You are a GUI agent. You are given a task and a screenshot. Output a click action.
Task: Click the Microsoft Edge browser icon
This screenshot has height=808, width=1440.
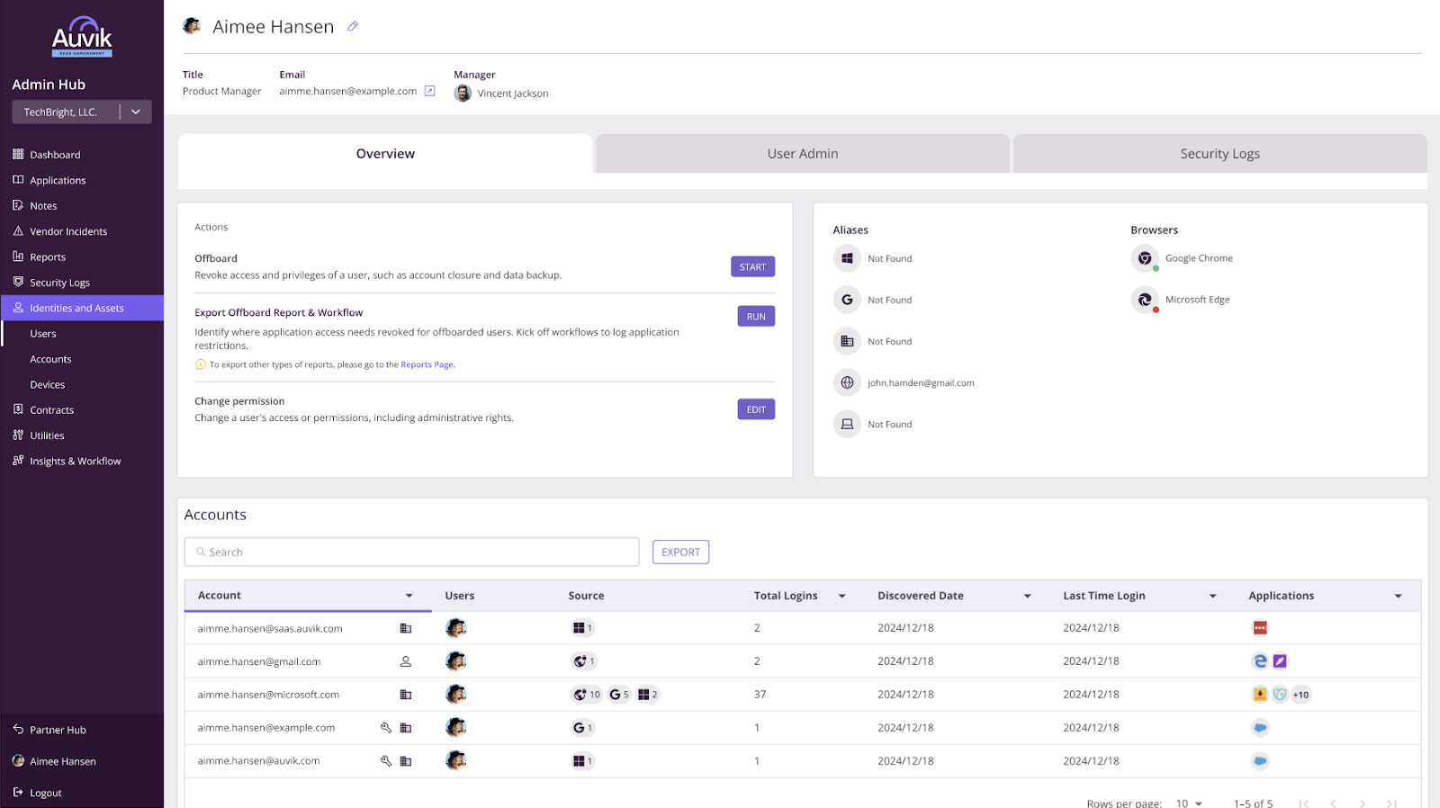click(x=1145, y=300)
